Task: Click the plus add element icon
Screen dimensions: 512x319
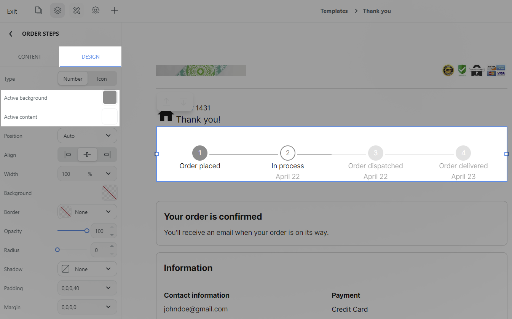Action: (115, 11)
